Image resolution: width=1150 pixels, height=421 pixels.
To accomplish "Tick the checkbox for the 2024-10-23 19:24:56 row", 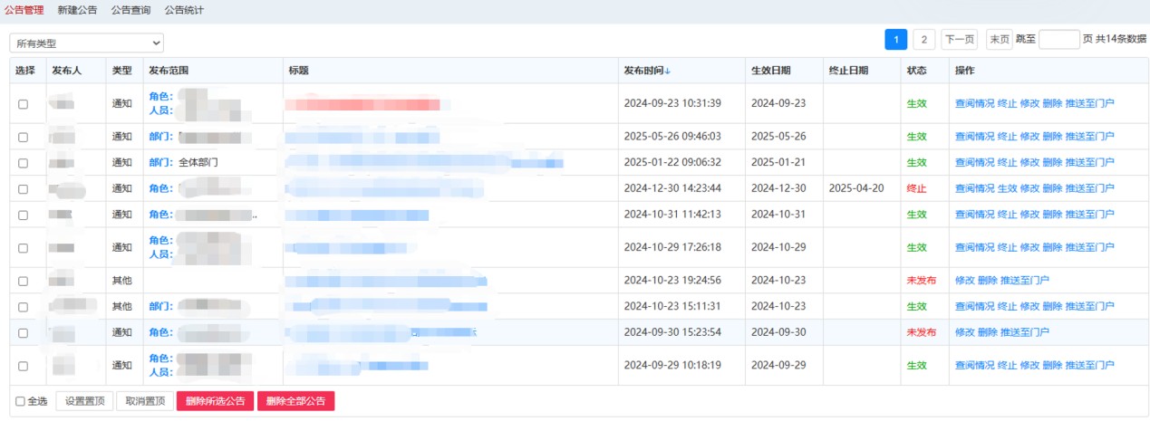I will pos(24,281).
